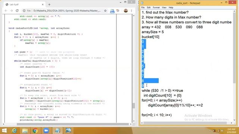This screenshot has width=239, height=134.
Task: Launch Internet Explorer from the taskbar
Action: [14, 131]
